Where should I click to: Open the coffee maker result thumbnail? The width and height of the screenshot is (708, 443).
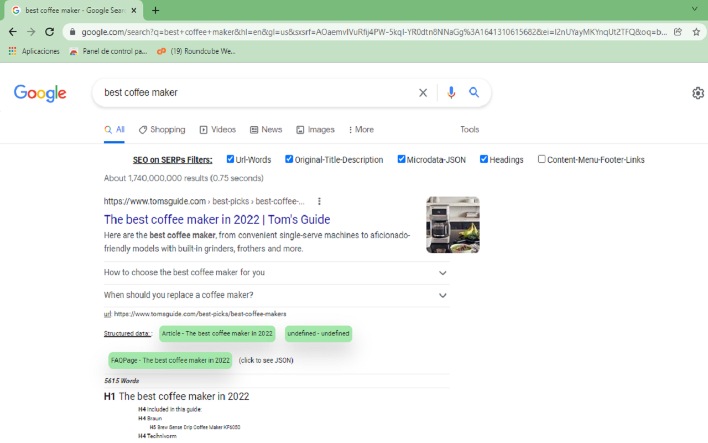coord(453,225)
